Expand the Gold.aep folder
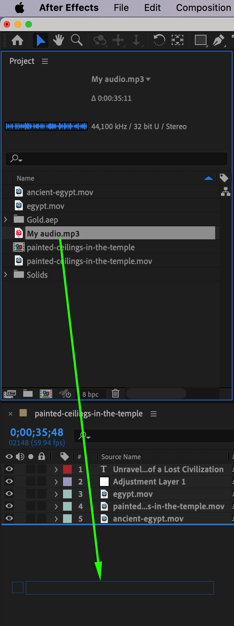The height and width of the screenshot is (626, 234). (x=5, y=219)
